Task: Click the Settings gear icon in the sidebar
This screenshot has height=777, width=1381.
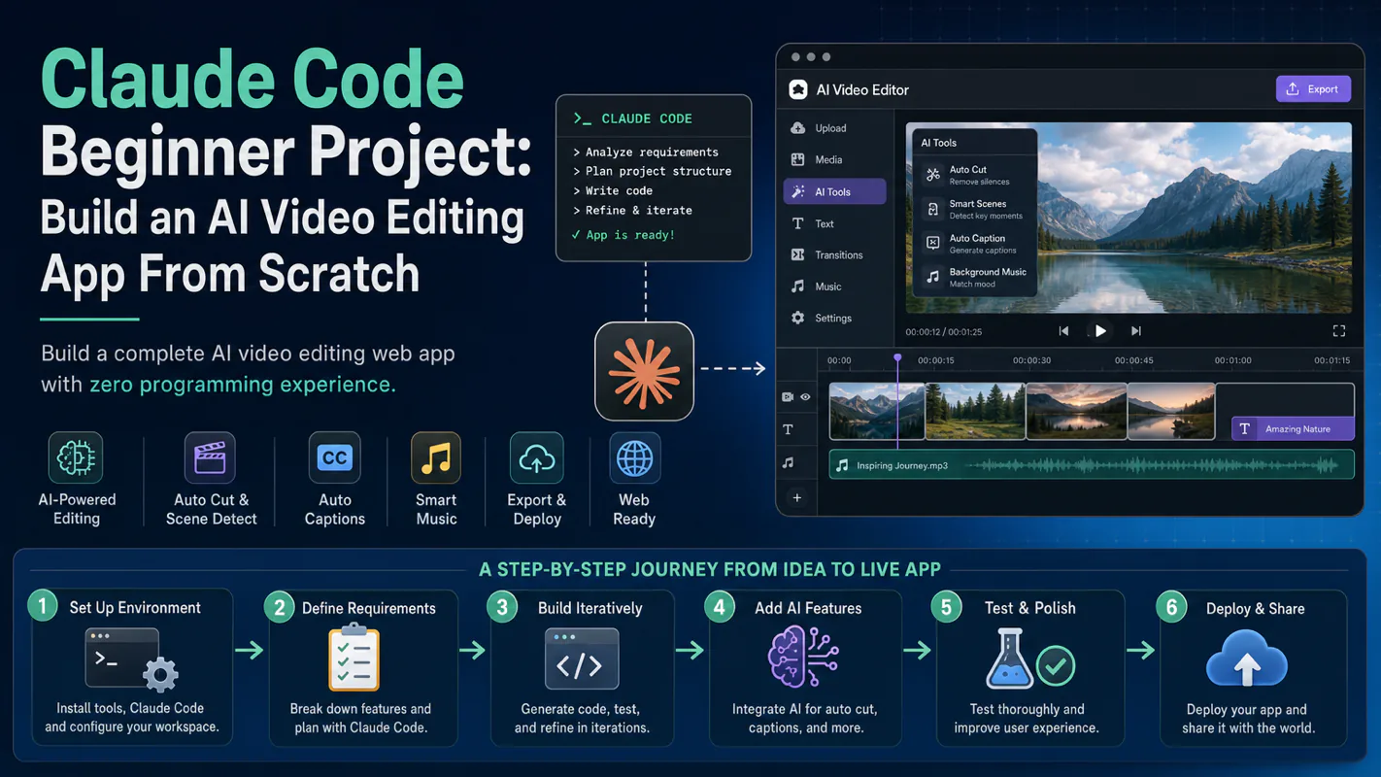Action: pyautogui.click(x=798, y=318)
